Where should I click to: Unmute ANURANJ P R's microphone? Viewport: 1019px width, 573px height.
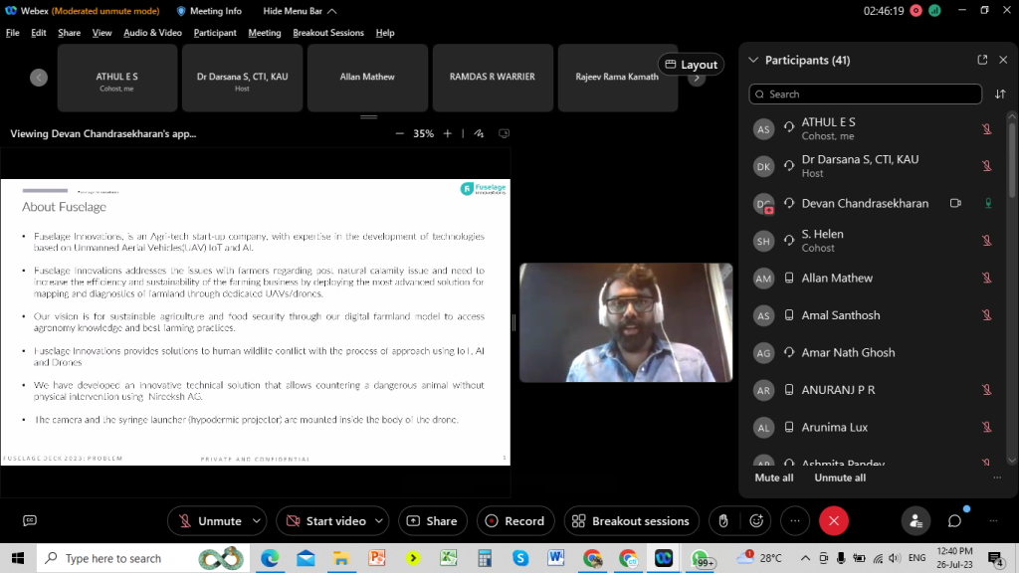pos(986,390)
